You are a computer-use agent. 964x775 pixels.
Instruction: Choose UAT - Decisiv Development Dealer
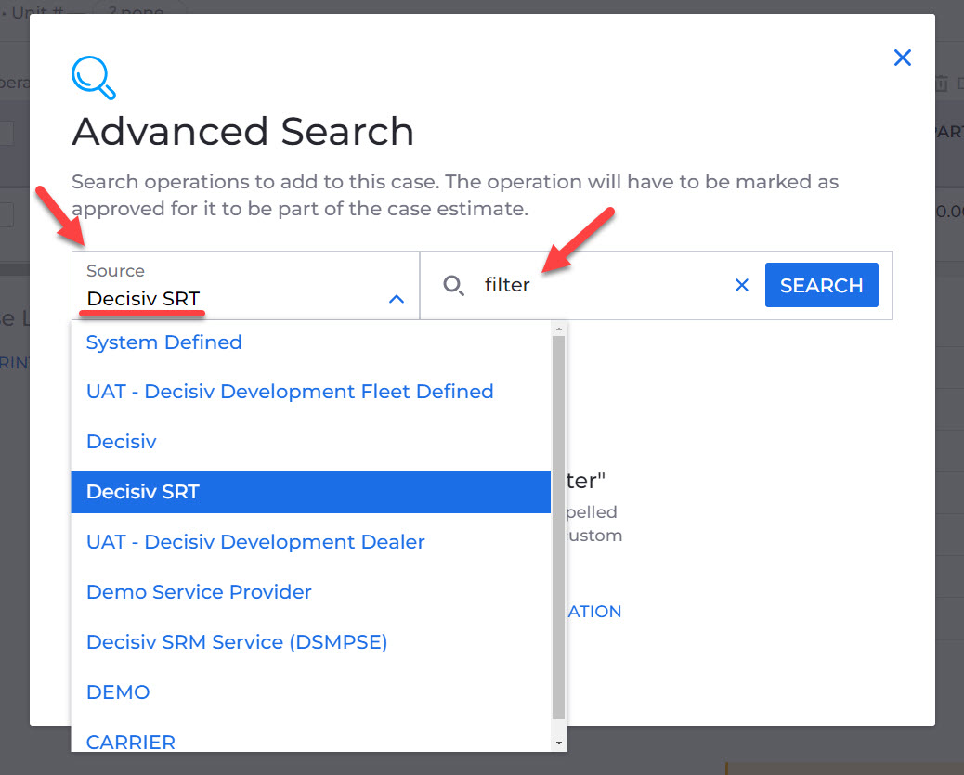(x=310, y=542)
